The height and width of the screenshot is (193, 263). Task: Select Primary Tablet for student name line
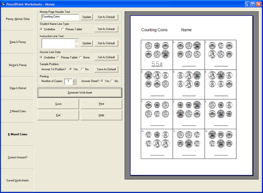coord(63,29)
